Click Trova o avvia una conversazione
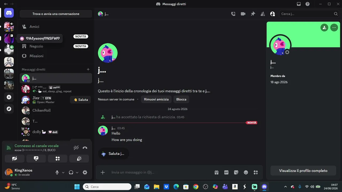Viewport: 342px width, 192px height. [56, 14]
